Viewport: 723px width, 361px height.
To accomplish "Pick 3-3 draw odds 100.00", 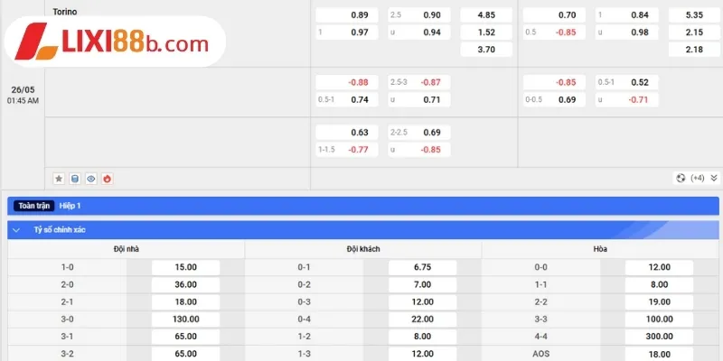I will point(659,319).
